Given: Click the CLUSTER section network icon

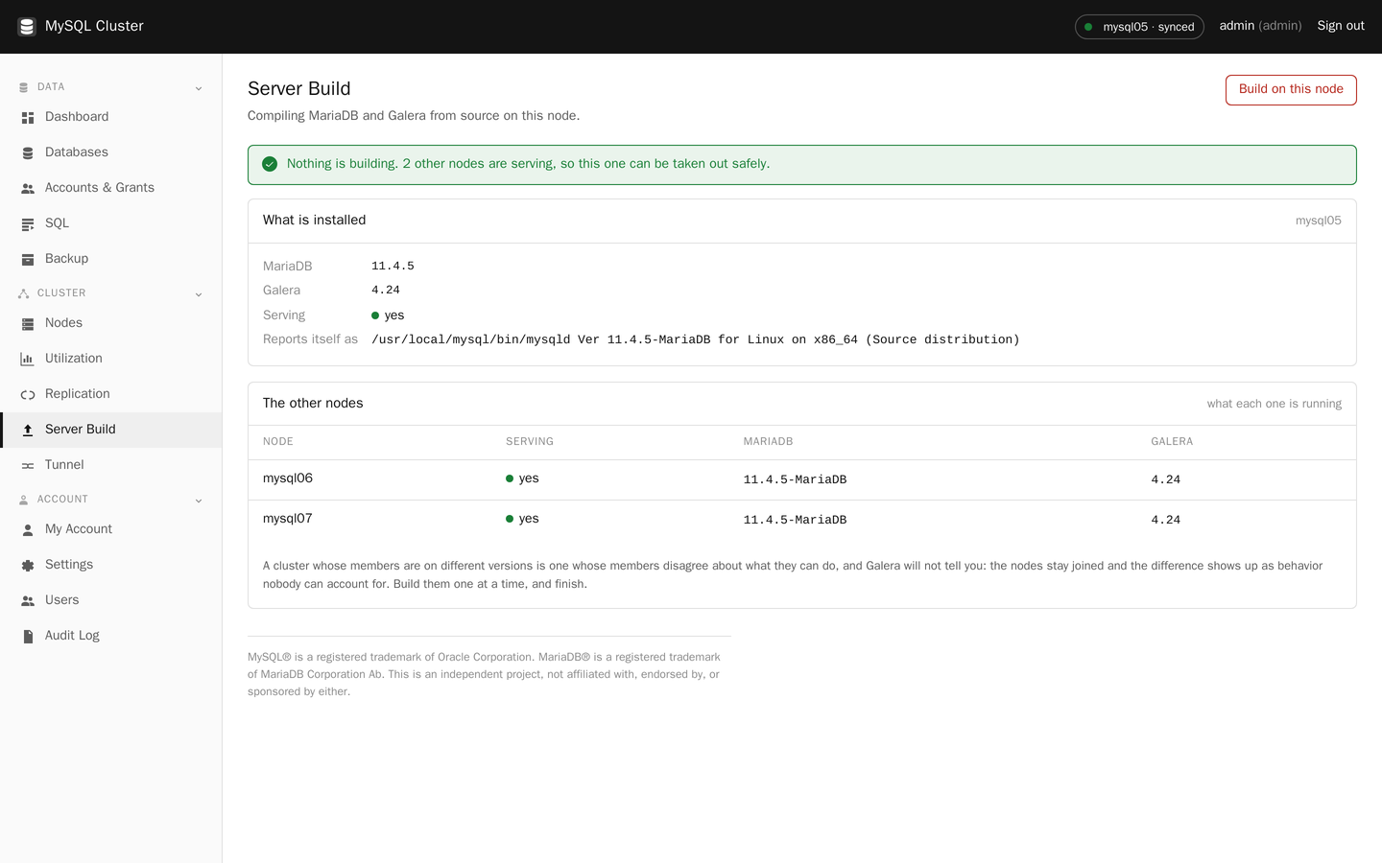Looking at the screenshot, I should [24, 293].
